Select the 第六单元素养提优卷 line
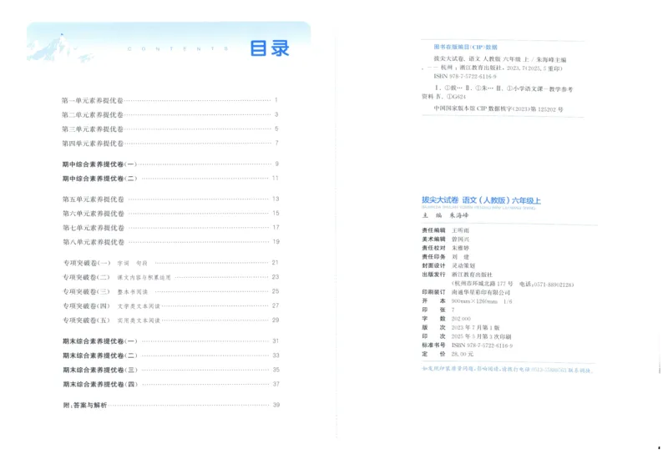Image resolution: width=668 pixels, height=459 pixels. pos(171,214)
